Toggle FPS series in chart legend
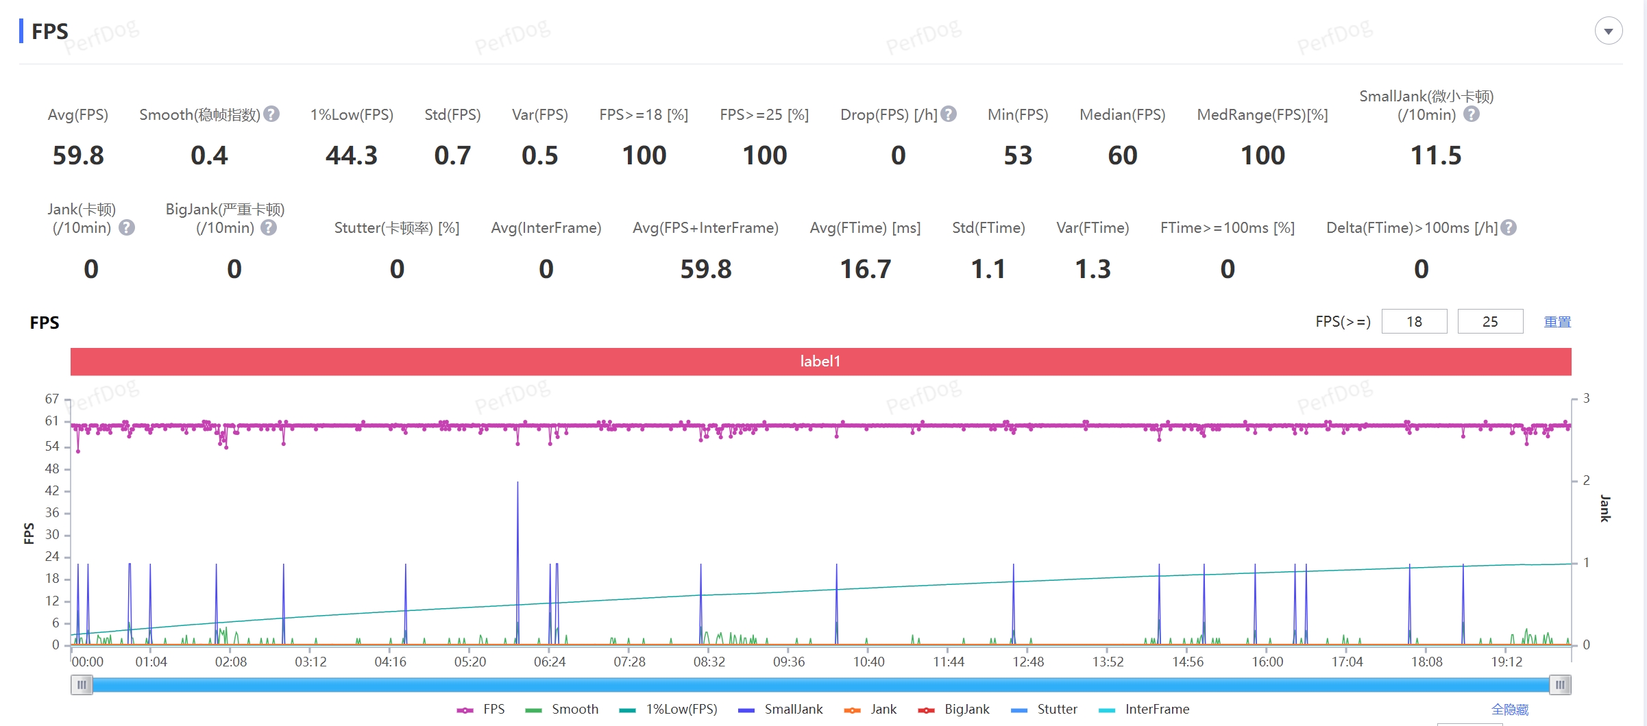Screen dimensions: 1647x726 481,710
